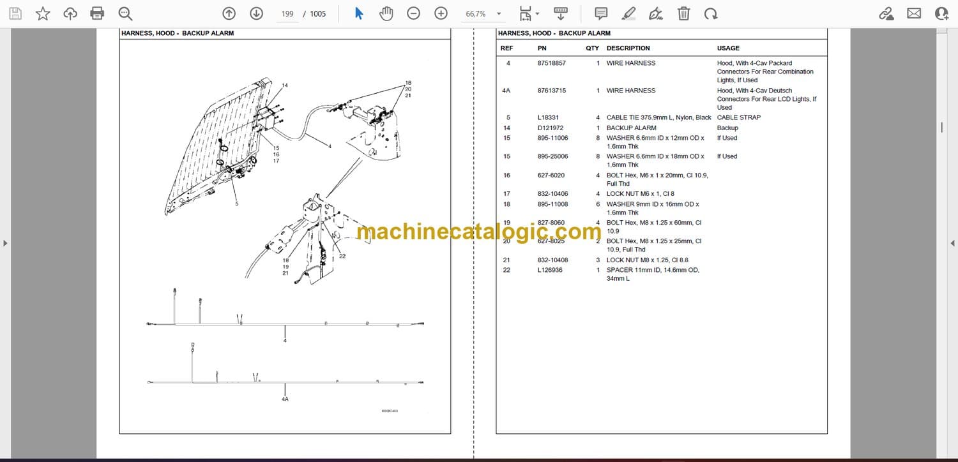This screenshot has width=958, height=462.
Task: Click the LOCK NUT M6 x 1 description
Action: coord(641,194)
